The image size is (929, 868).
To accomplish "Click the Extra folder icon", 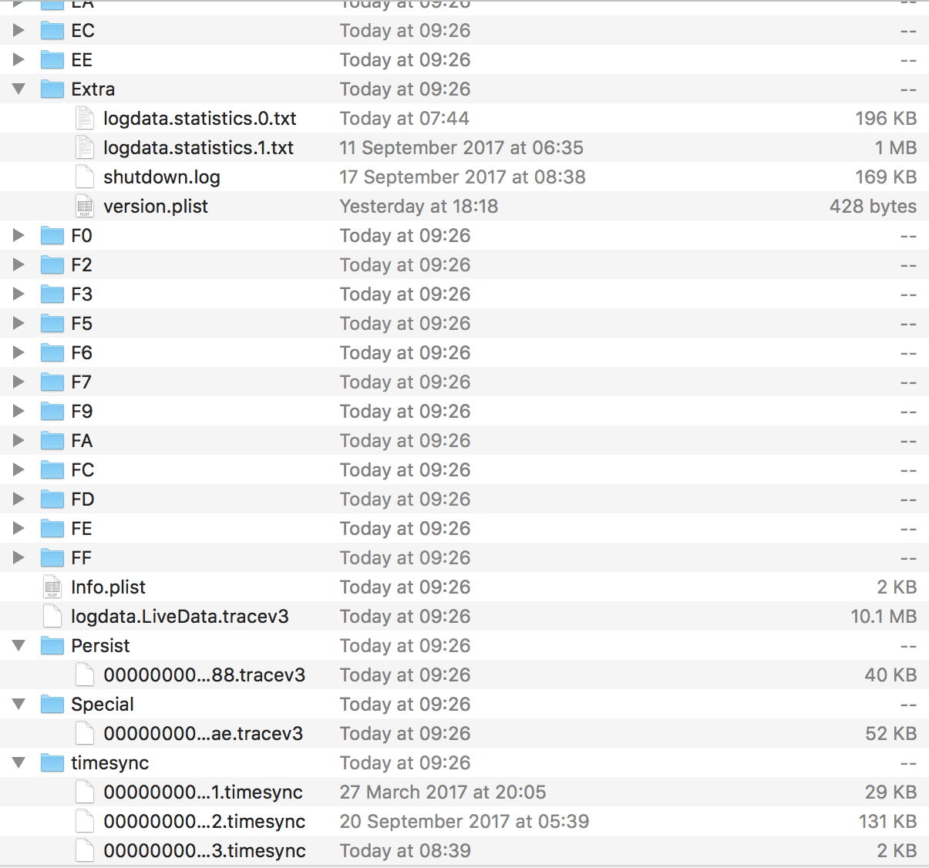I will click(x=51, y=89).
